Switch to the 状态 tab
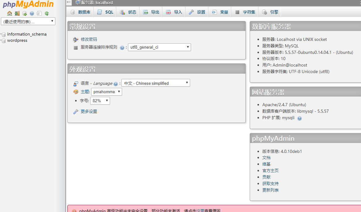The width and height of the screenshot is (361, 212). tap(128, 12)
